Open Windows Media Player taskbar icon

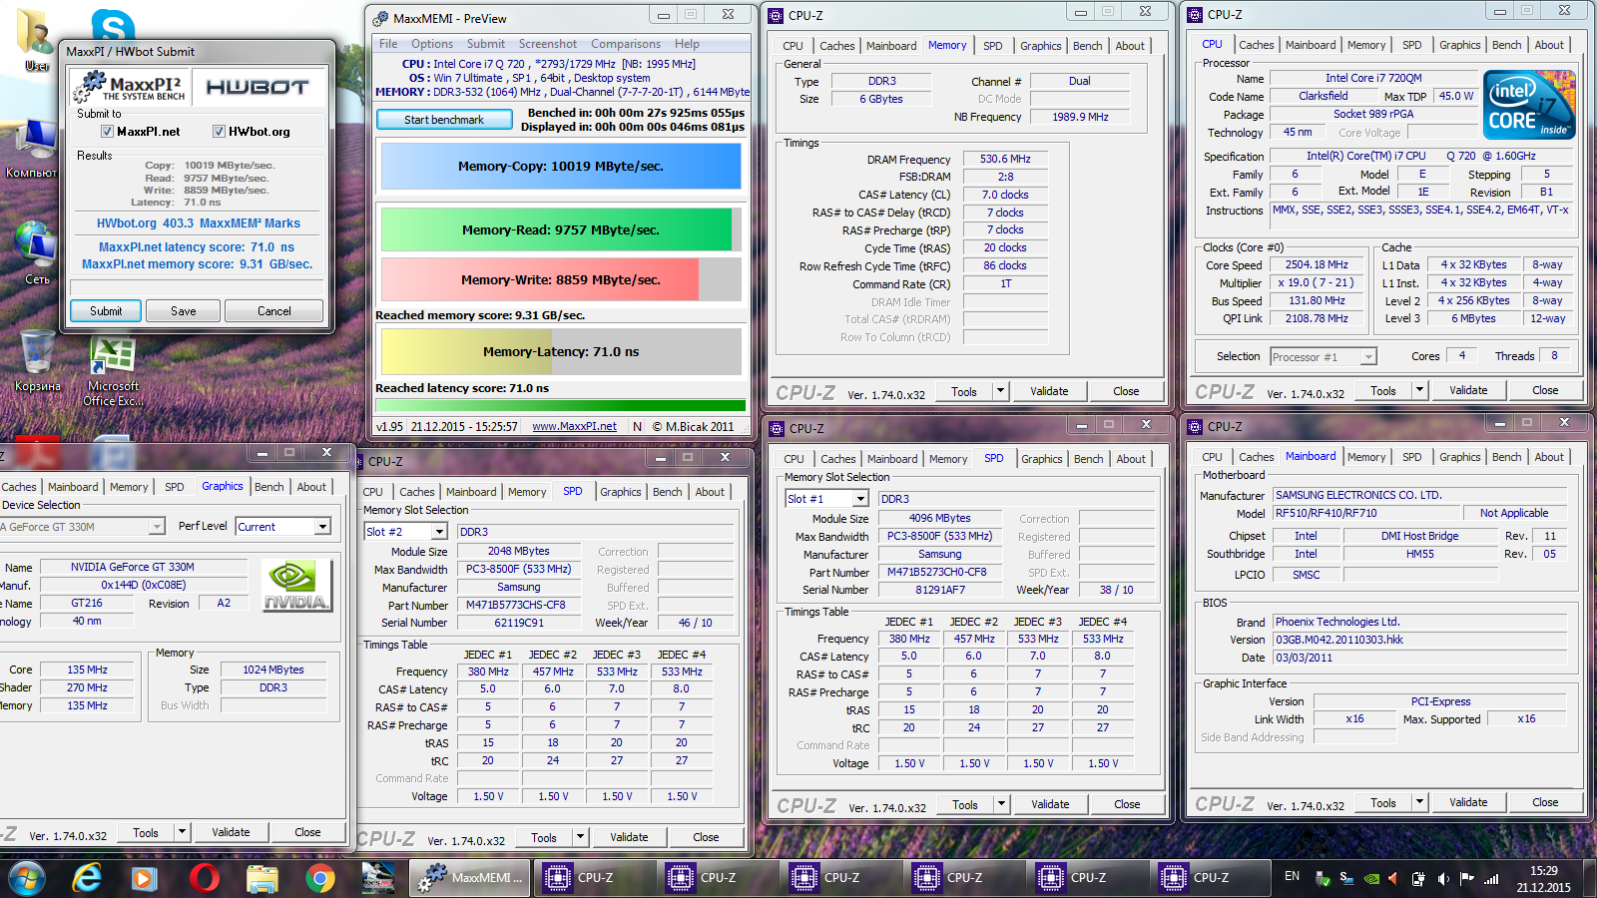click(x=145, y=878)
